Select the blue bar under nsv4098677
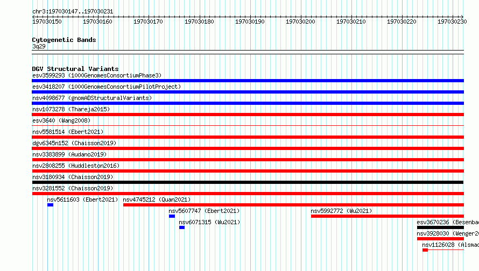Screen dimensions: 479x271 pos(248,103)
